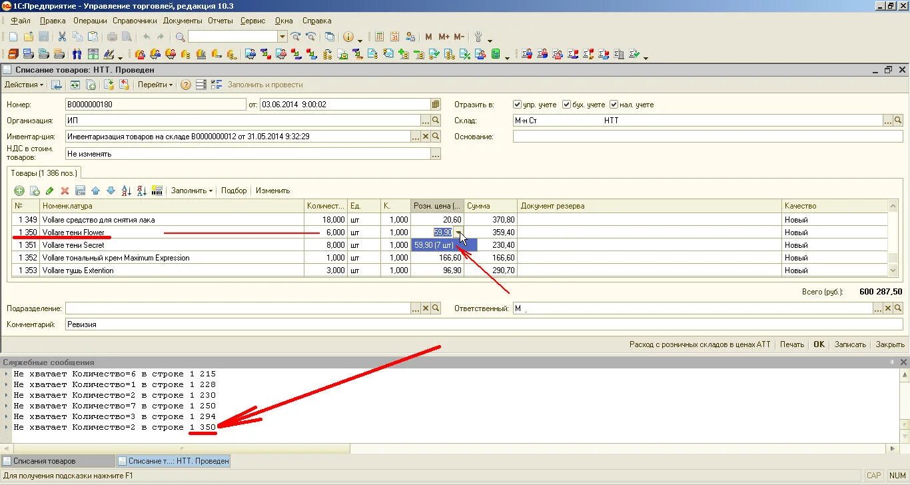The height and width of the screenshot is (485, 910).
Task: Click the date picker icon in 'от' field
Action: [x=436, y=105]
